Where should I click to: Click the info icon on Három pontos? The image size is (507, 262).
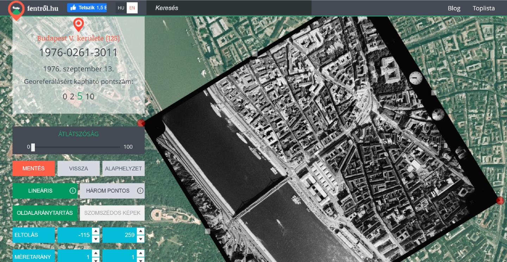click(140, 191)
